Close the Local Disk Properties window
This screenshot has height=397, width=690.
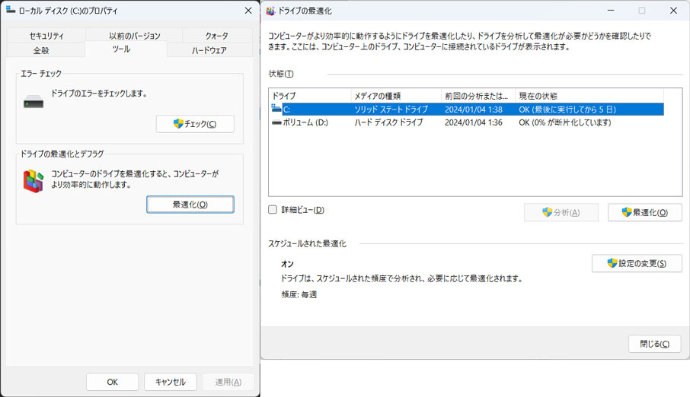(248, 10)
